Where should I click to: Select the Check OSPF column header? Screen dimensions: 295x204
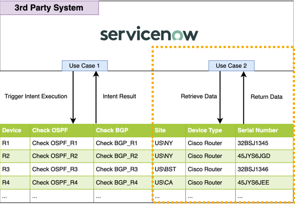(47, 130)
